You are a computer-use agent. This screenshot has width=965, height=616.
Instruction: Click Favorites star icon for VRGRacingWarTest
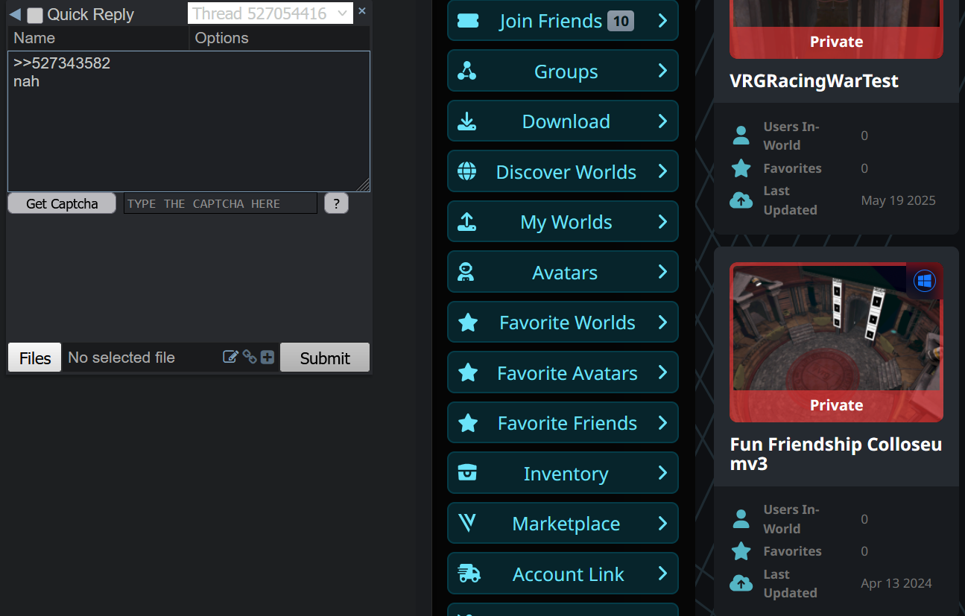(x=741, y=168)
